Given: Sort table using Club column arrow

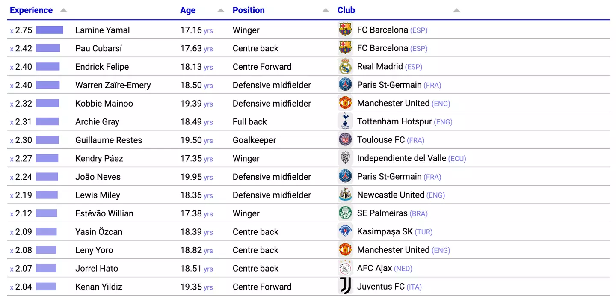Looking at the screenshot, I should click(456, 10).
